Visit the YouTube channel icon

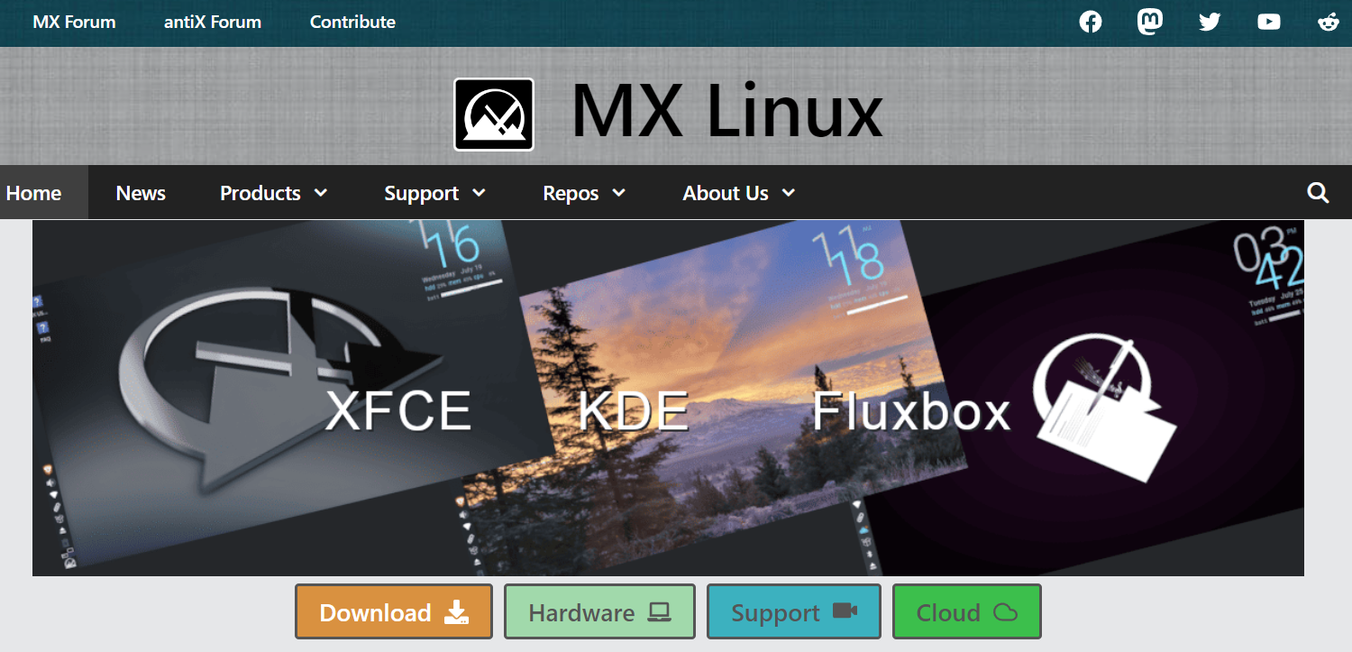point(1269,23)
